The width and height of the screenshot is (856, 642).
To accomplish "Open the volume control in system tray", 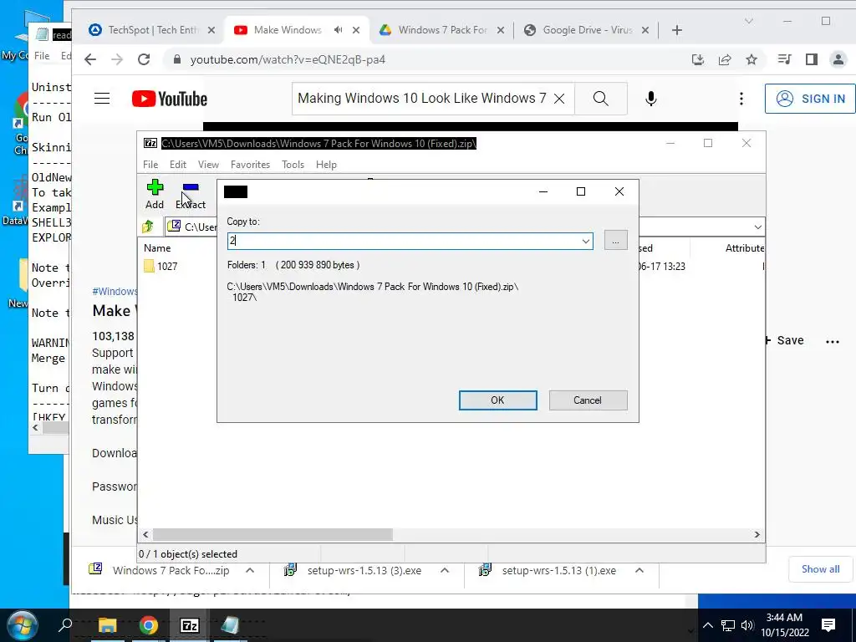I will (747, 625).
